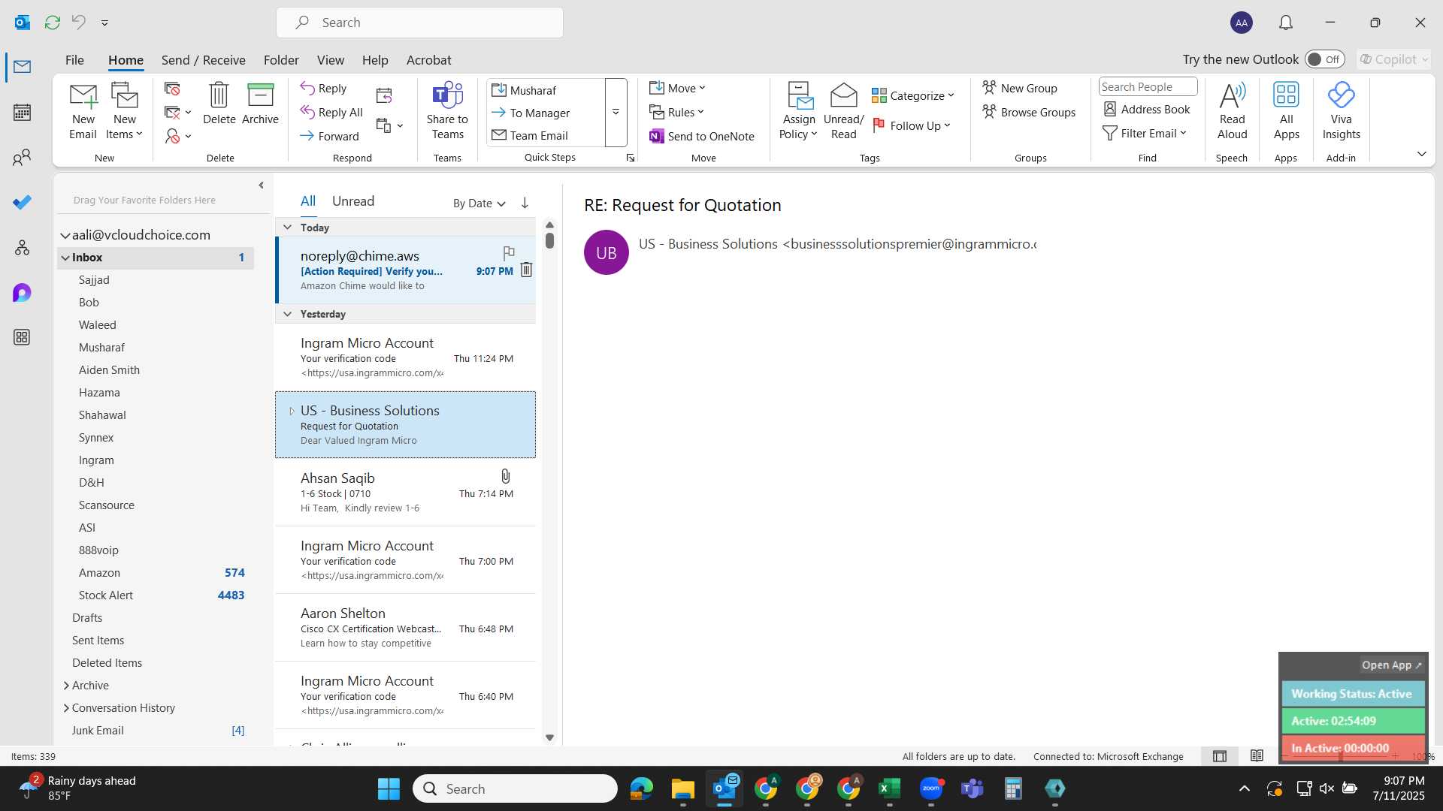This screenshot has width=1443, height=811.
Task: Click Browse Groups
Action: (1029, 112)
